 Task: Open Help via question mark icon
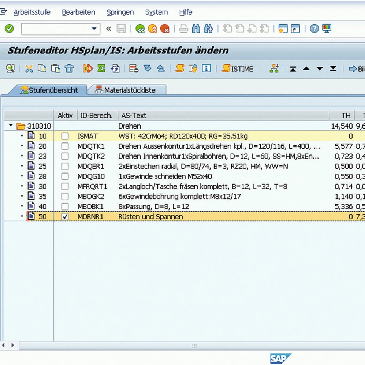(314, 29)
